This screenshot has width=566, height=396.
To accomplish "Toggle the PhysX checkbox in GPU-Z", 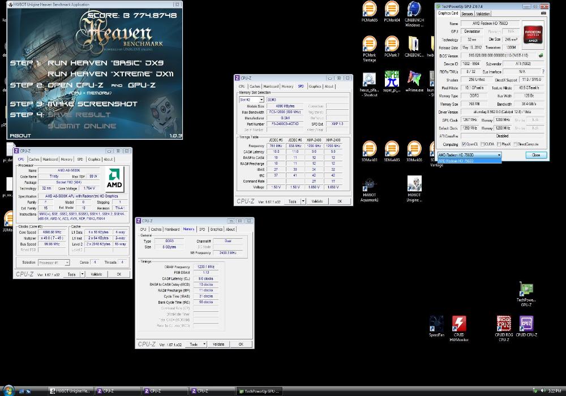I will tap(499, 144).
